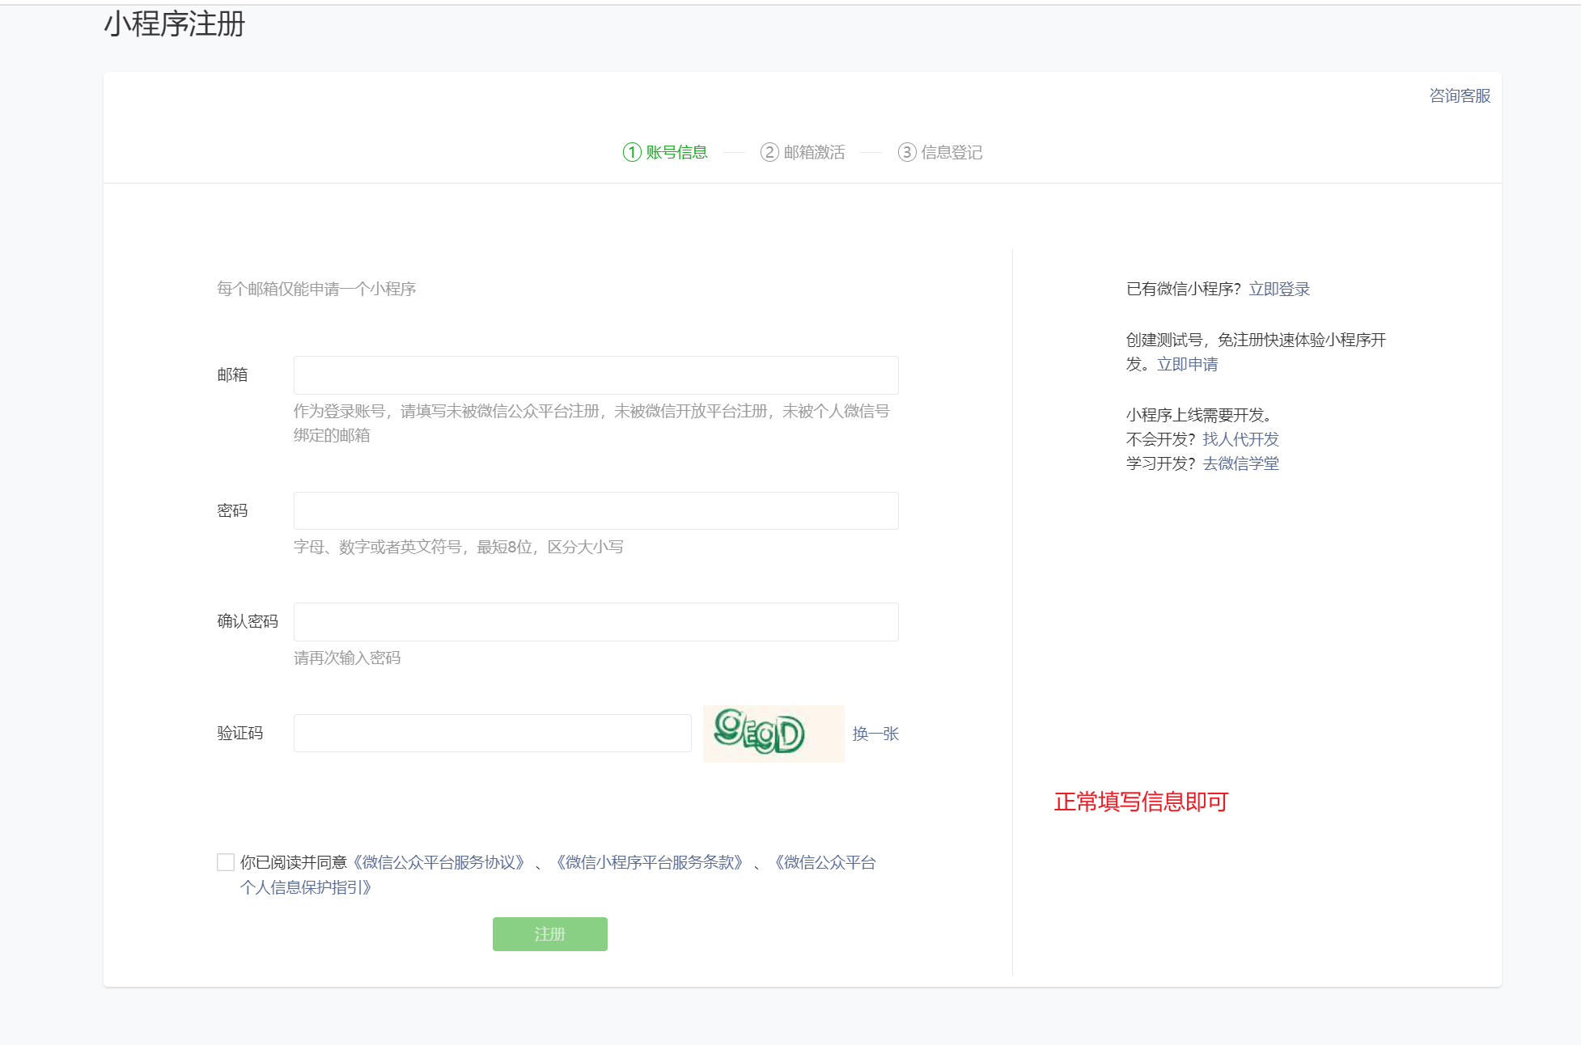Focus the 密码 password input field
1581x1045 pixels.
point(596,510)
